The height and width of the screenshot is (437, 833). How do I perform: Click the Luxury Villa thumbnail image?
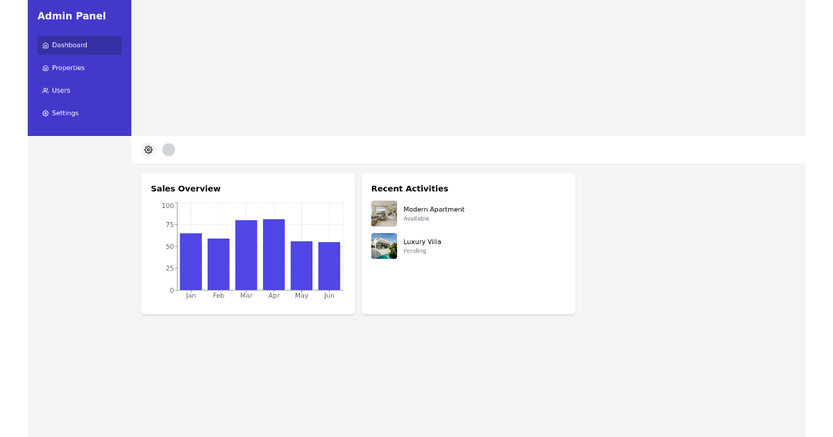coord(384,246)
